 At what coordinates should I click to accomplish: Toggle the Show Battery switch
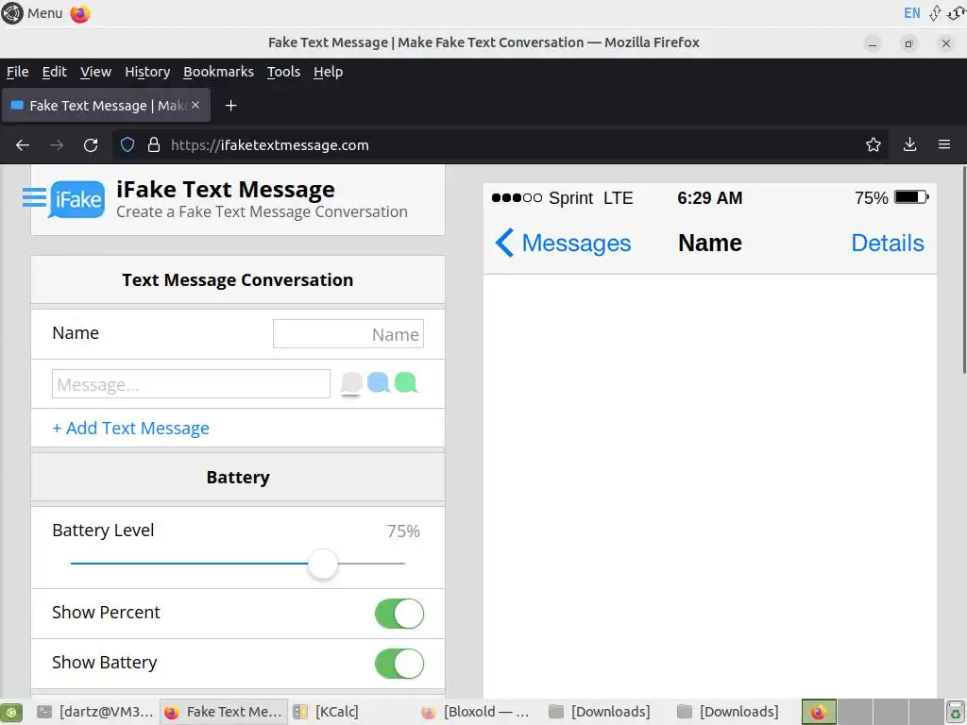click(399, 664)
